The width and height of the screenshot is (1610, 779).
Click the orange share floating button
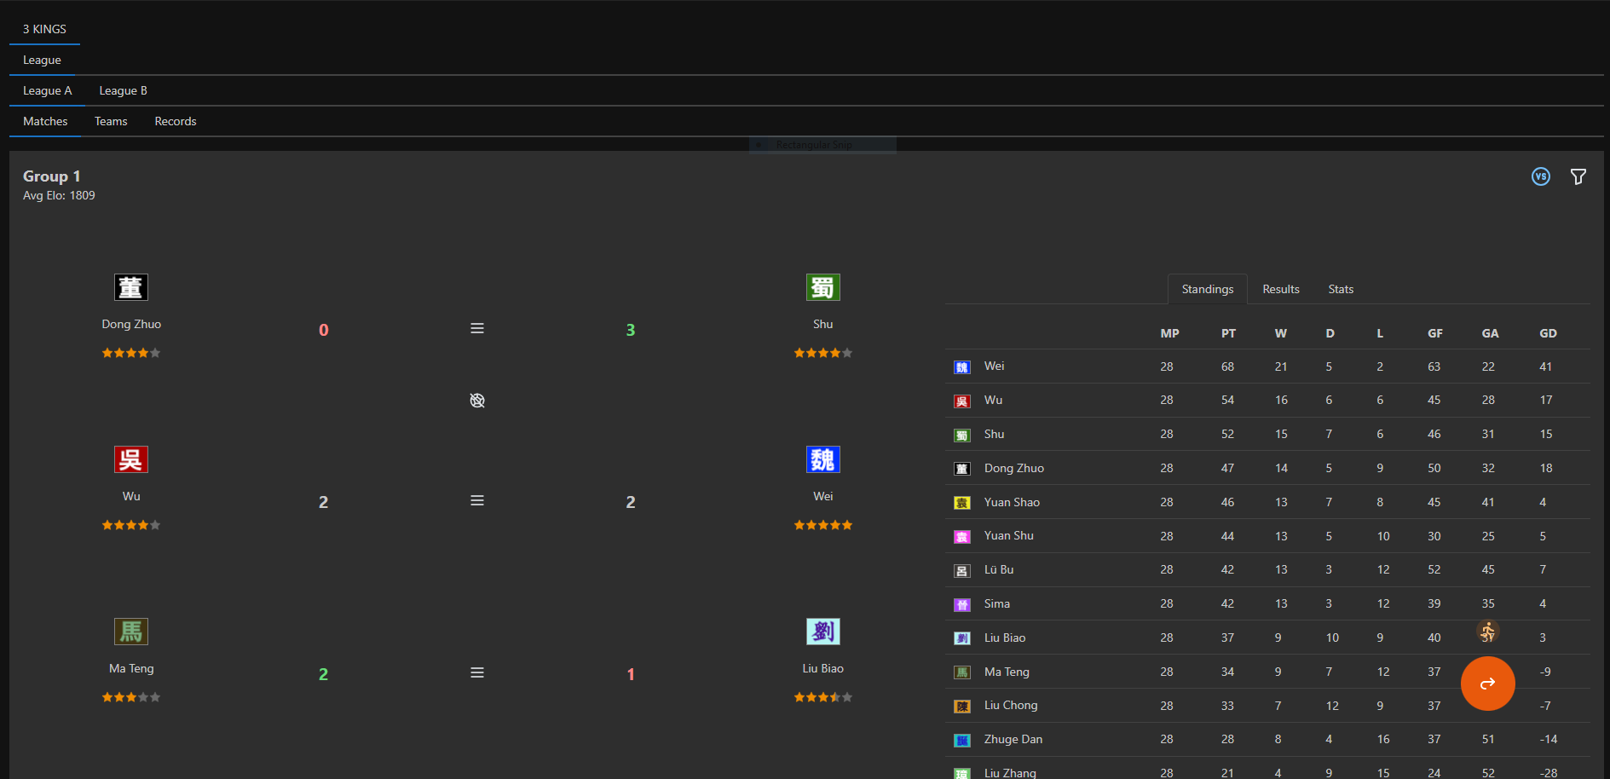click(x=1487, y=684)
